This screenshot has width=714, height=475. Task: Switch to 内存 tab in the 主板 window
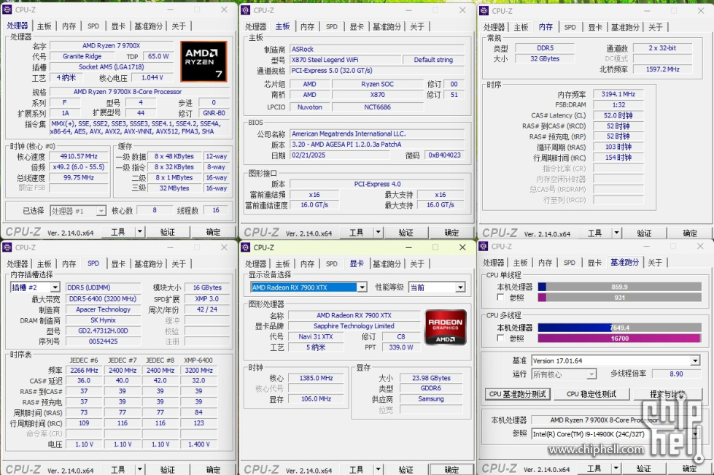(x=307, y=27)
